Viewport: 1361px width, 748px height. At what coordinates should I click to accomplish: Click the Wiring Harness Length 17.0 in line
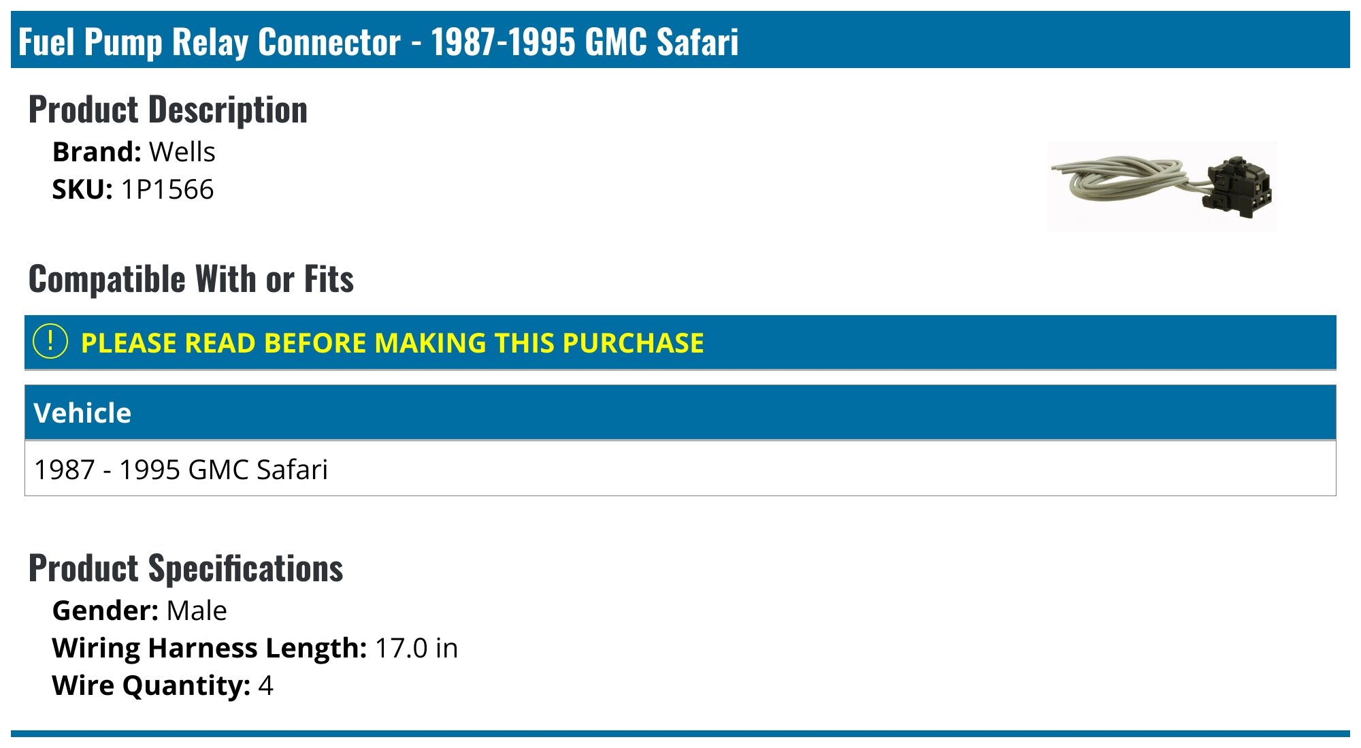click(x=255, y=648)
